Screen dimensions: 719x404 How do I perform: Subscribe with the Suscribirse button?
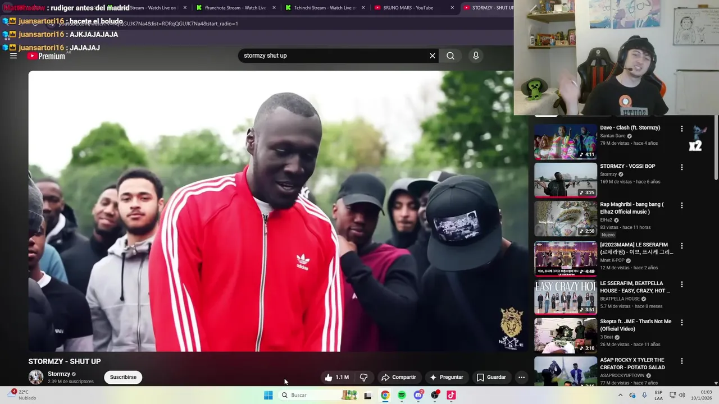[x=123, y=377]
